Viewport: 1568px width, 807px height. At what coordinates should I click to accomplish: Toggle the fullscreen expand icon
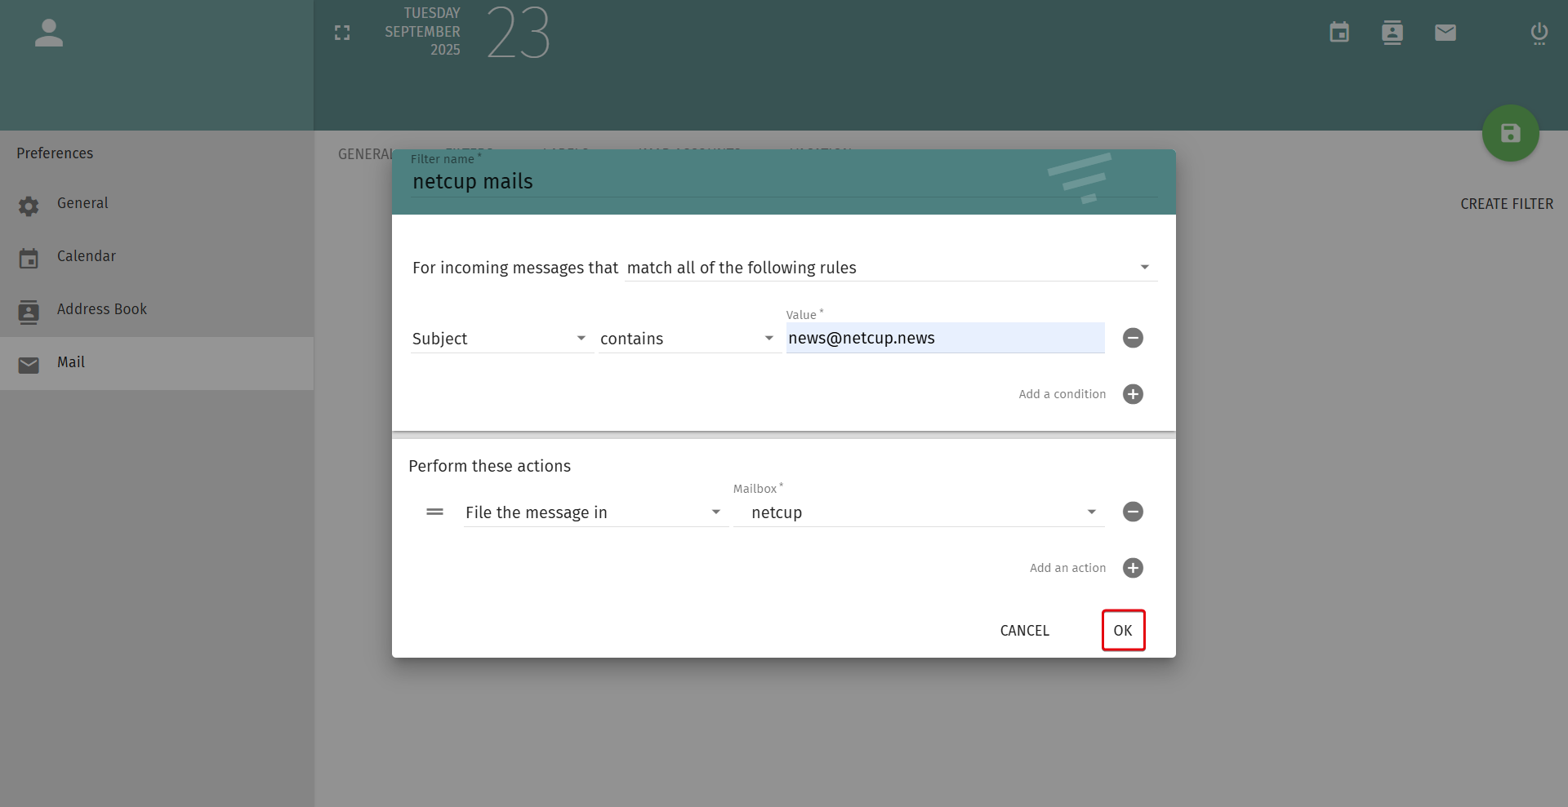click(x=342, y=33)
